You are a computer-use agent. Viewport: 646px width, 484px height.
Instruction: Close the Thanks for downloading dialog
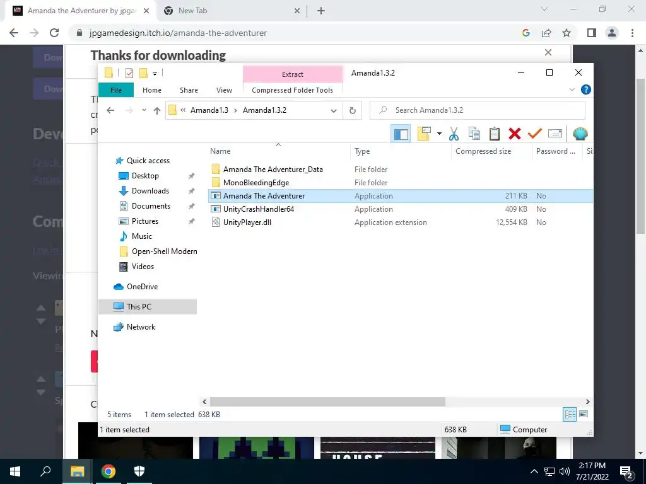point(548,52)
